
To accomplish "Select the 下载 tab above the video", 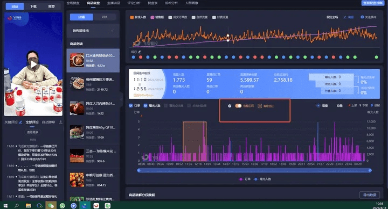I will 33,6.
